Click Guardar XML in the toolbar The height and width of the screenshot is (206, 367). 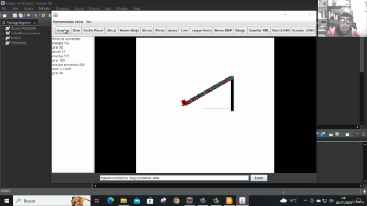coord(259,30)
